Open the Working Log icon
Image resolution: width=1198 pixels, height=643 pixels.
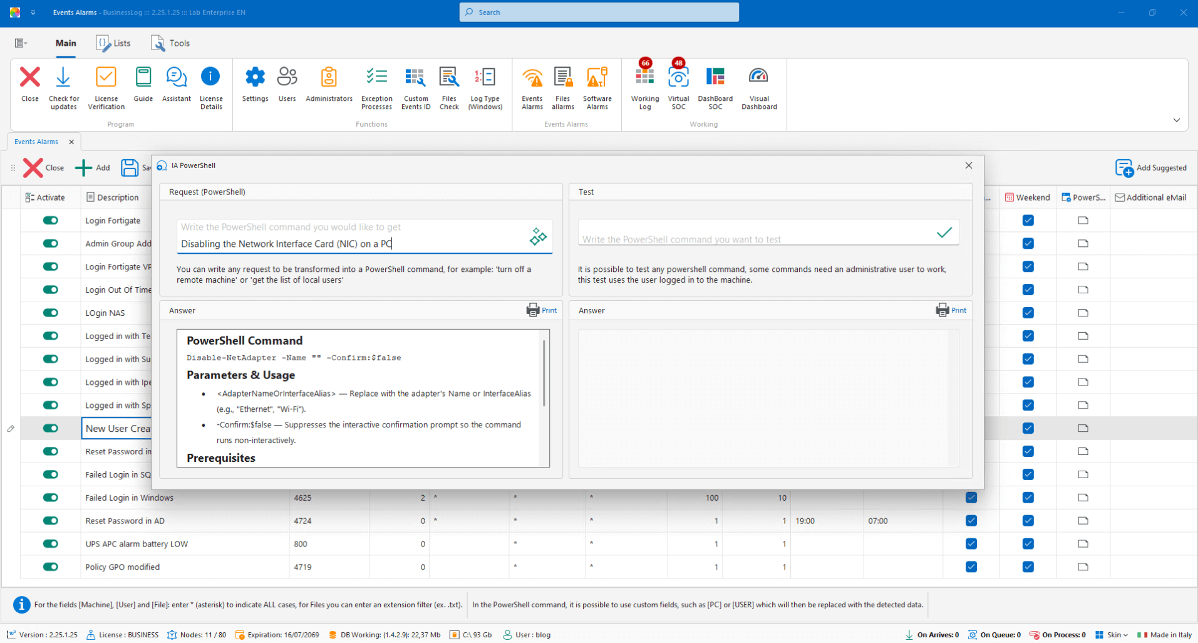point(644,88)
